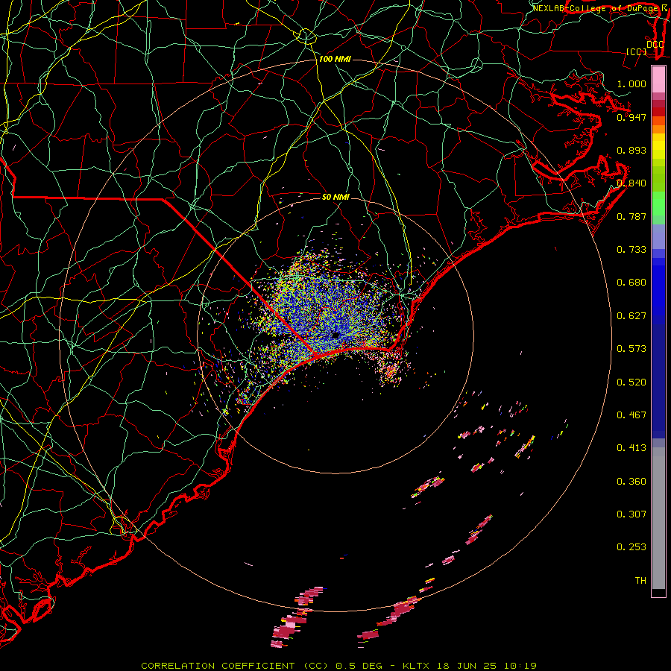
Task: Click the 0.627 legend value
Action: (x=631, y=315)
